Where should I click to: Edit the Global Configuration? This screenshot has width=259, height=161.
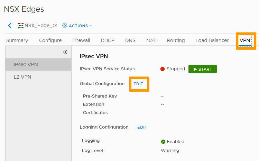click(x=138, y=84)
